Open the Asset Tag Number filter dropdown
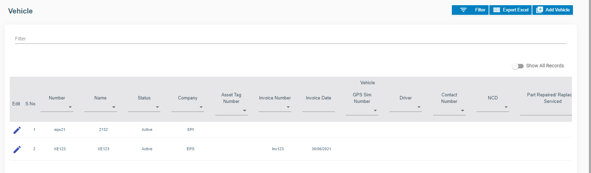Image resolution: width=591 pixels, height=173 pixels. 245,111
